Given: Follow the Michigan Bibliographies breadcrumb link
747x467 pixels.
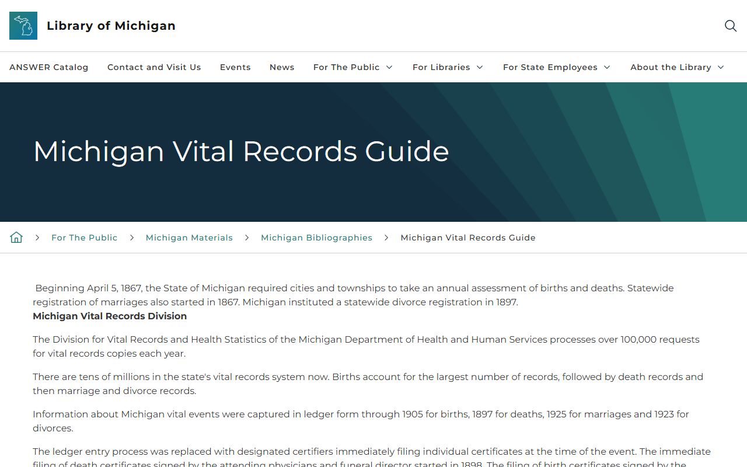Looking at the screenshot, I should click(316, 238).
